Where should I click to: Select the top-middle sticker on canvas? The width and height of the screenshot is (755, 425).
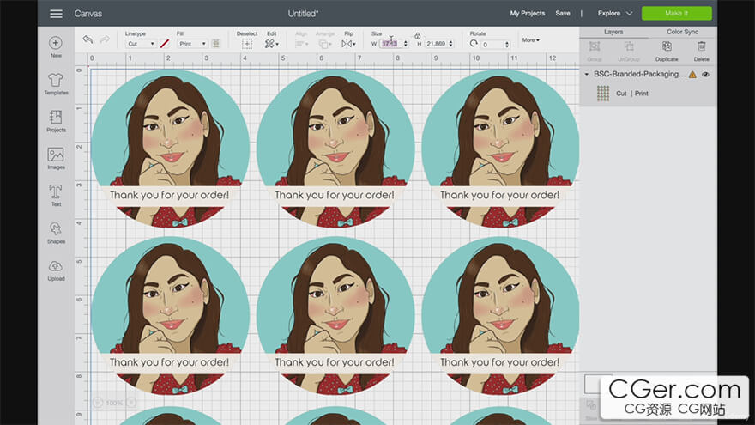(x=335, y=148)
